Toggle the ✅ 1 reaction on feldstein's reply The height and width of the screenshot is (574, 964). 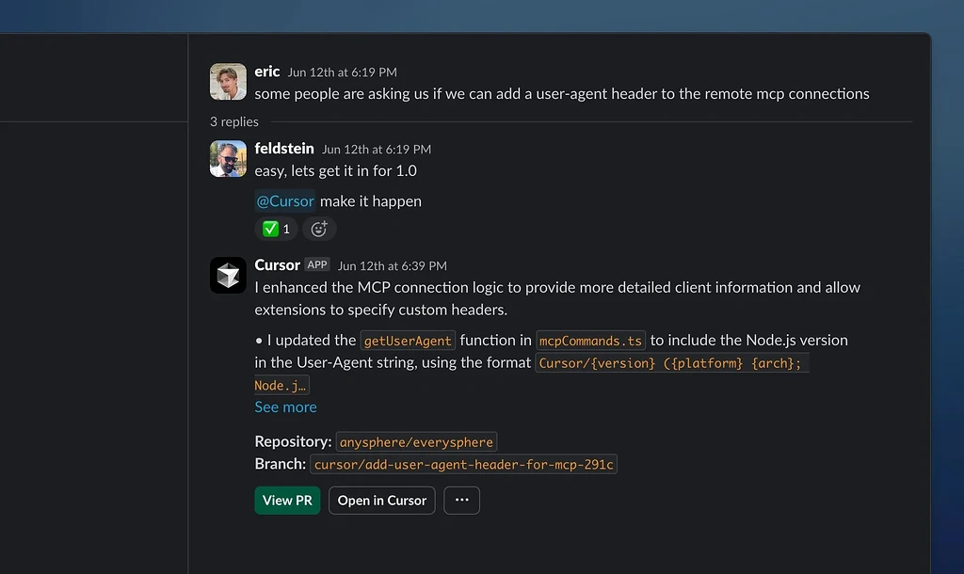(x=275, y=229)
